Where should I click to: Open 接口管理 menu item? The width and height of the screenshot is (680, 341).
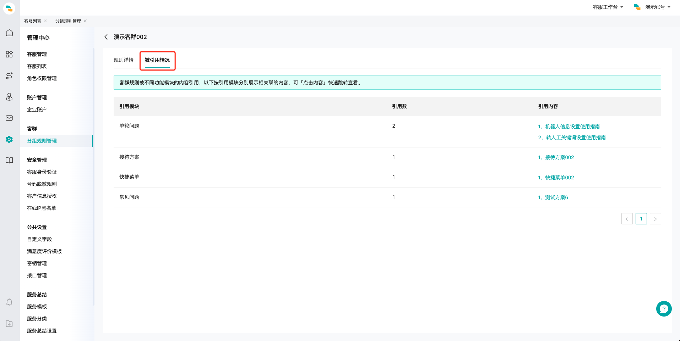37,275
